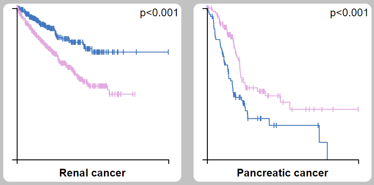Click pink curve plateau in Pancreatic chart
This screenshot has height=185, width=374.
[x=324, y=109]
